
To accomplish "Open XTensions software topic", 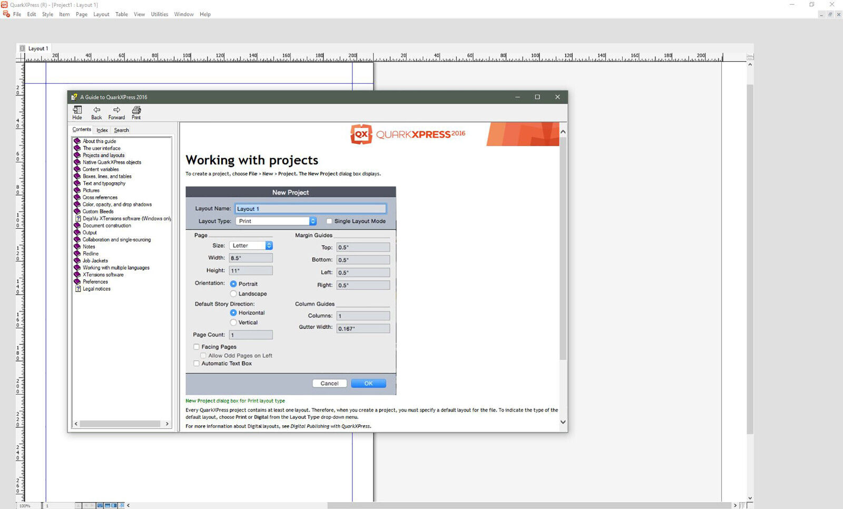I will pos(103,275).
